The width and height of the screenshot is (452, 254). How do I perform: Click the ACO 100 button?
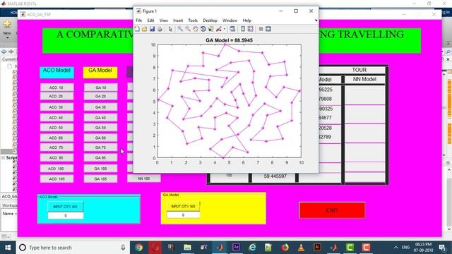(x=56, y=169)
